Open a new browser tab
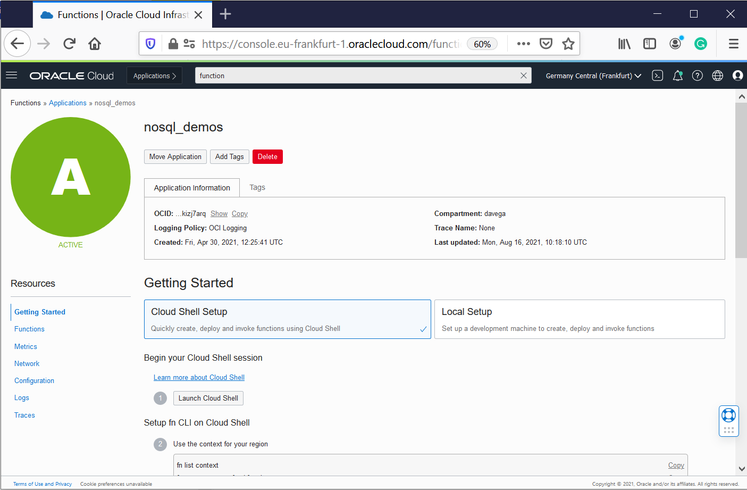The width and height of the screenshot is (747, 490). [225, 14]
